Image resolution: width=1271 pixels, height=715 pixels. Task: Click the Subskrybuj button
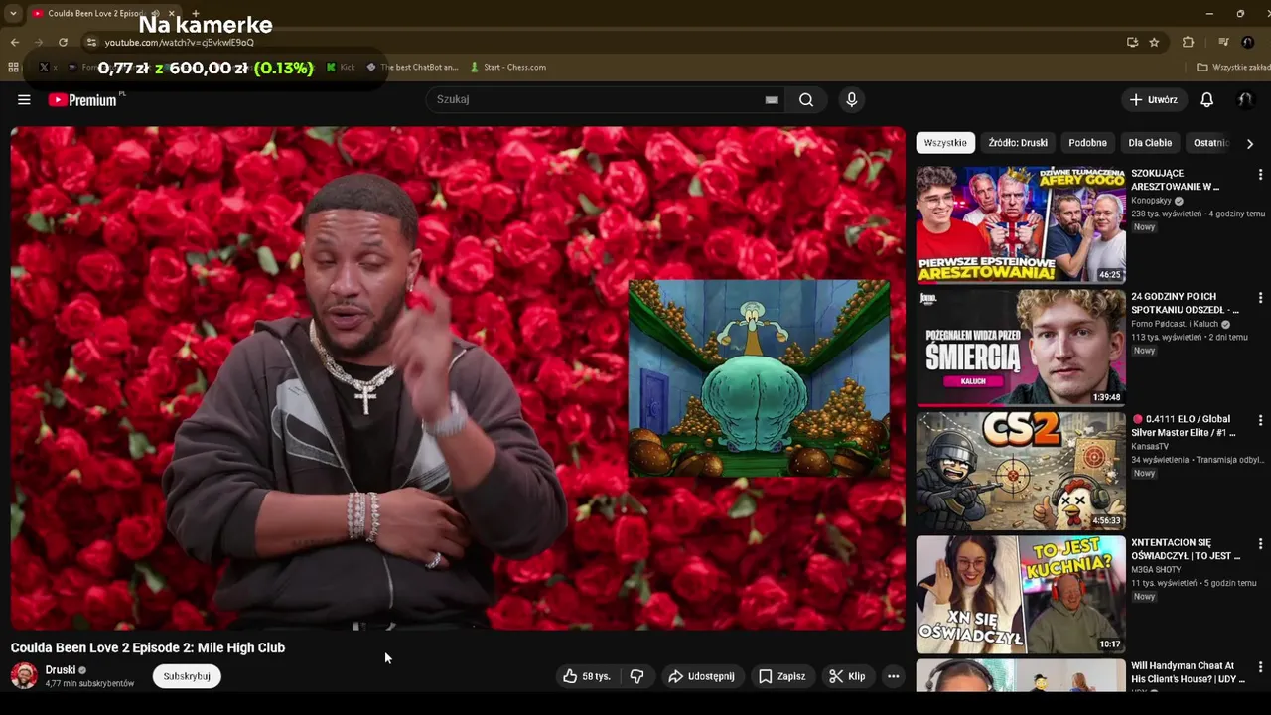point(187,676)
